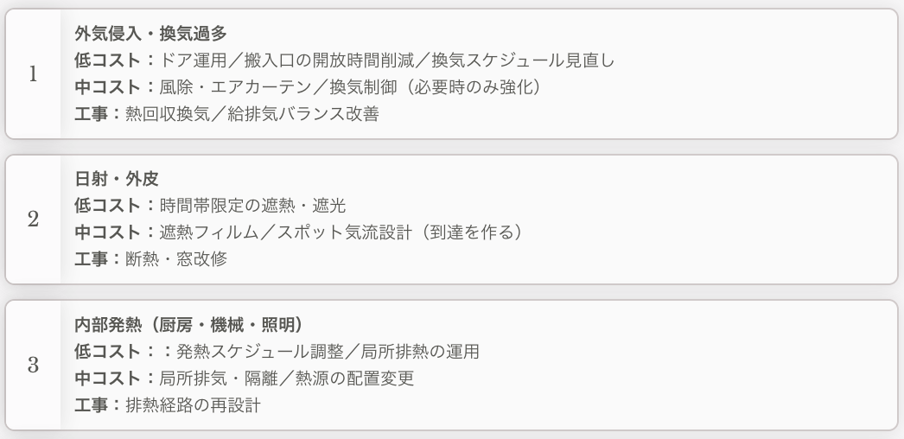Click the number 2 badge
The height and width of the screenshot is (439, 904).
(33, 219)
